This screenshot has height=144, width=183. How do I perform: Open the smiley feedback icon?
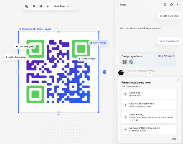(x=171, y=5)
